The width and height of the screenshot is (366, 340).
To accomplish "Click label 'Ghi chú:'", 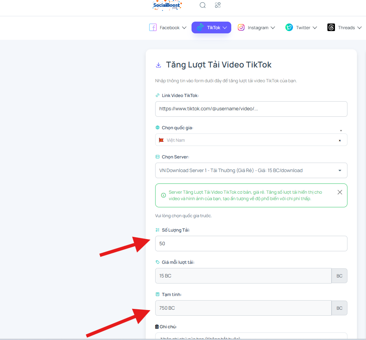I will pyautogui.click(x=168, y=327).
